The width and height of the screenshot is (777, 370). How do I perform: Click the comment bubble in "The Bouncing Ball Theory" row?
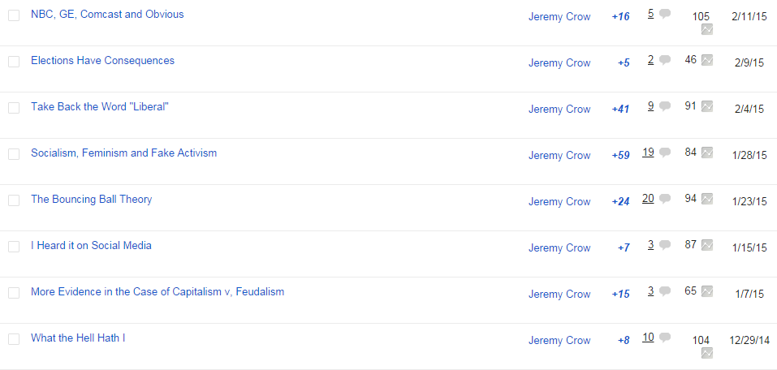pyautogui.click(x=665, y=199)
